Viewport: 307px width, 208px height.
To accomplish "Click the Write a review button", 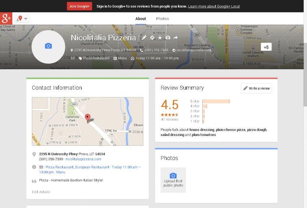I will [256, 88].
